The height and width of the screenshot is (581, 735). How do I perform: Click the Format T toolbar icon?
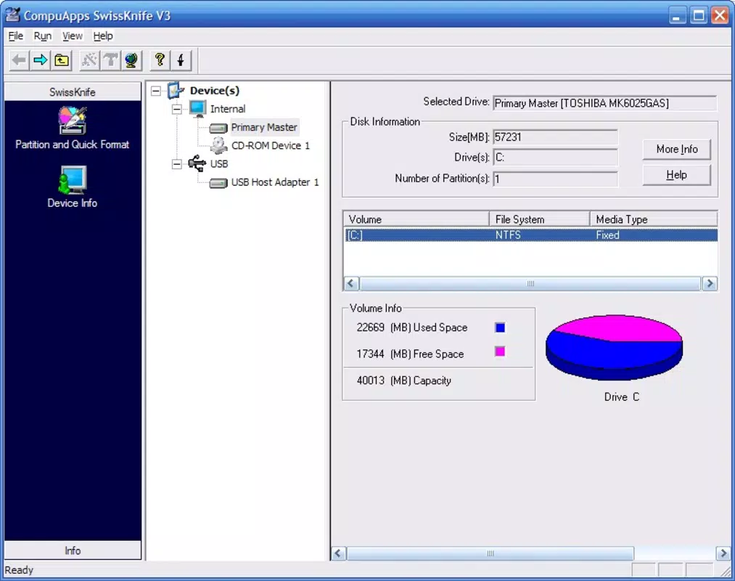tap(110, 60)
